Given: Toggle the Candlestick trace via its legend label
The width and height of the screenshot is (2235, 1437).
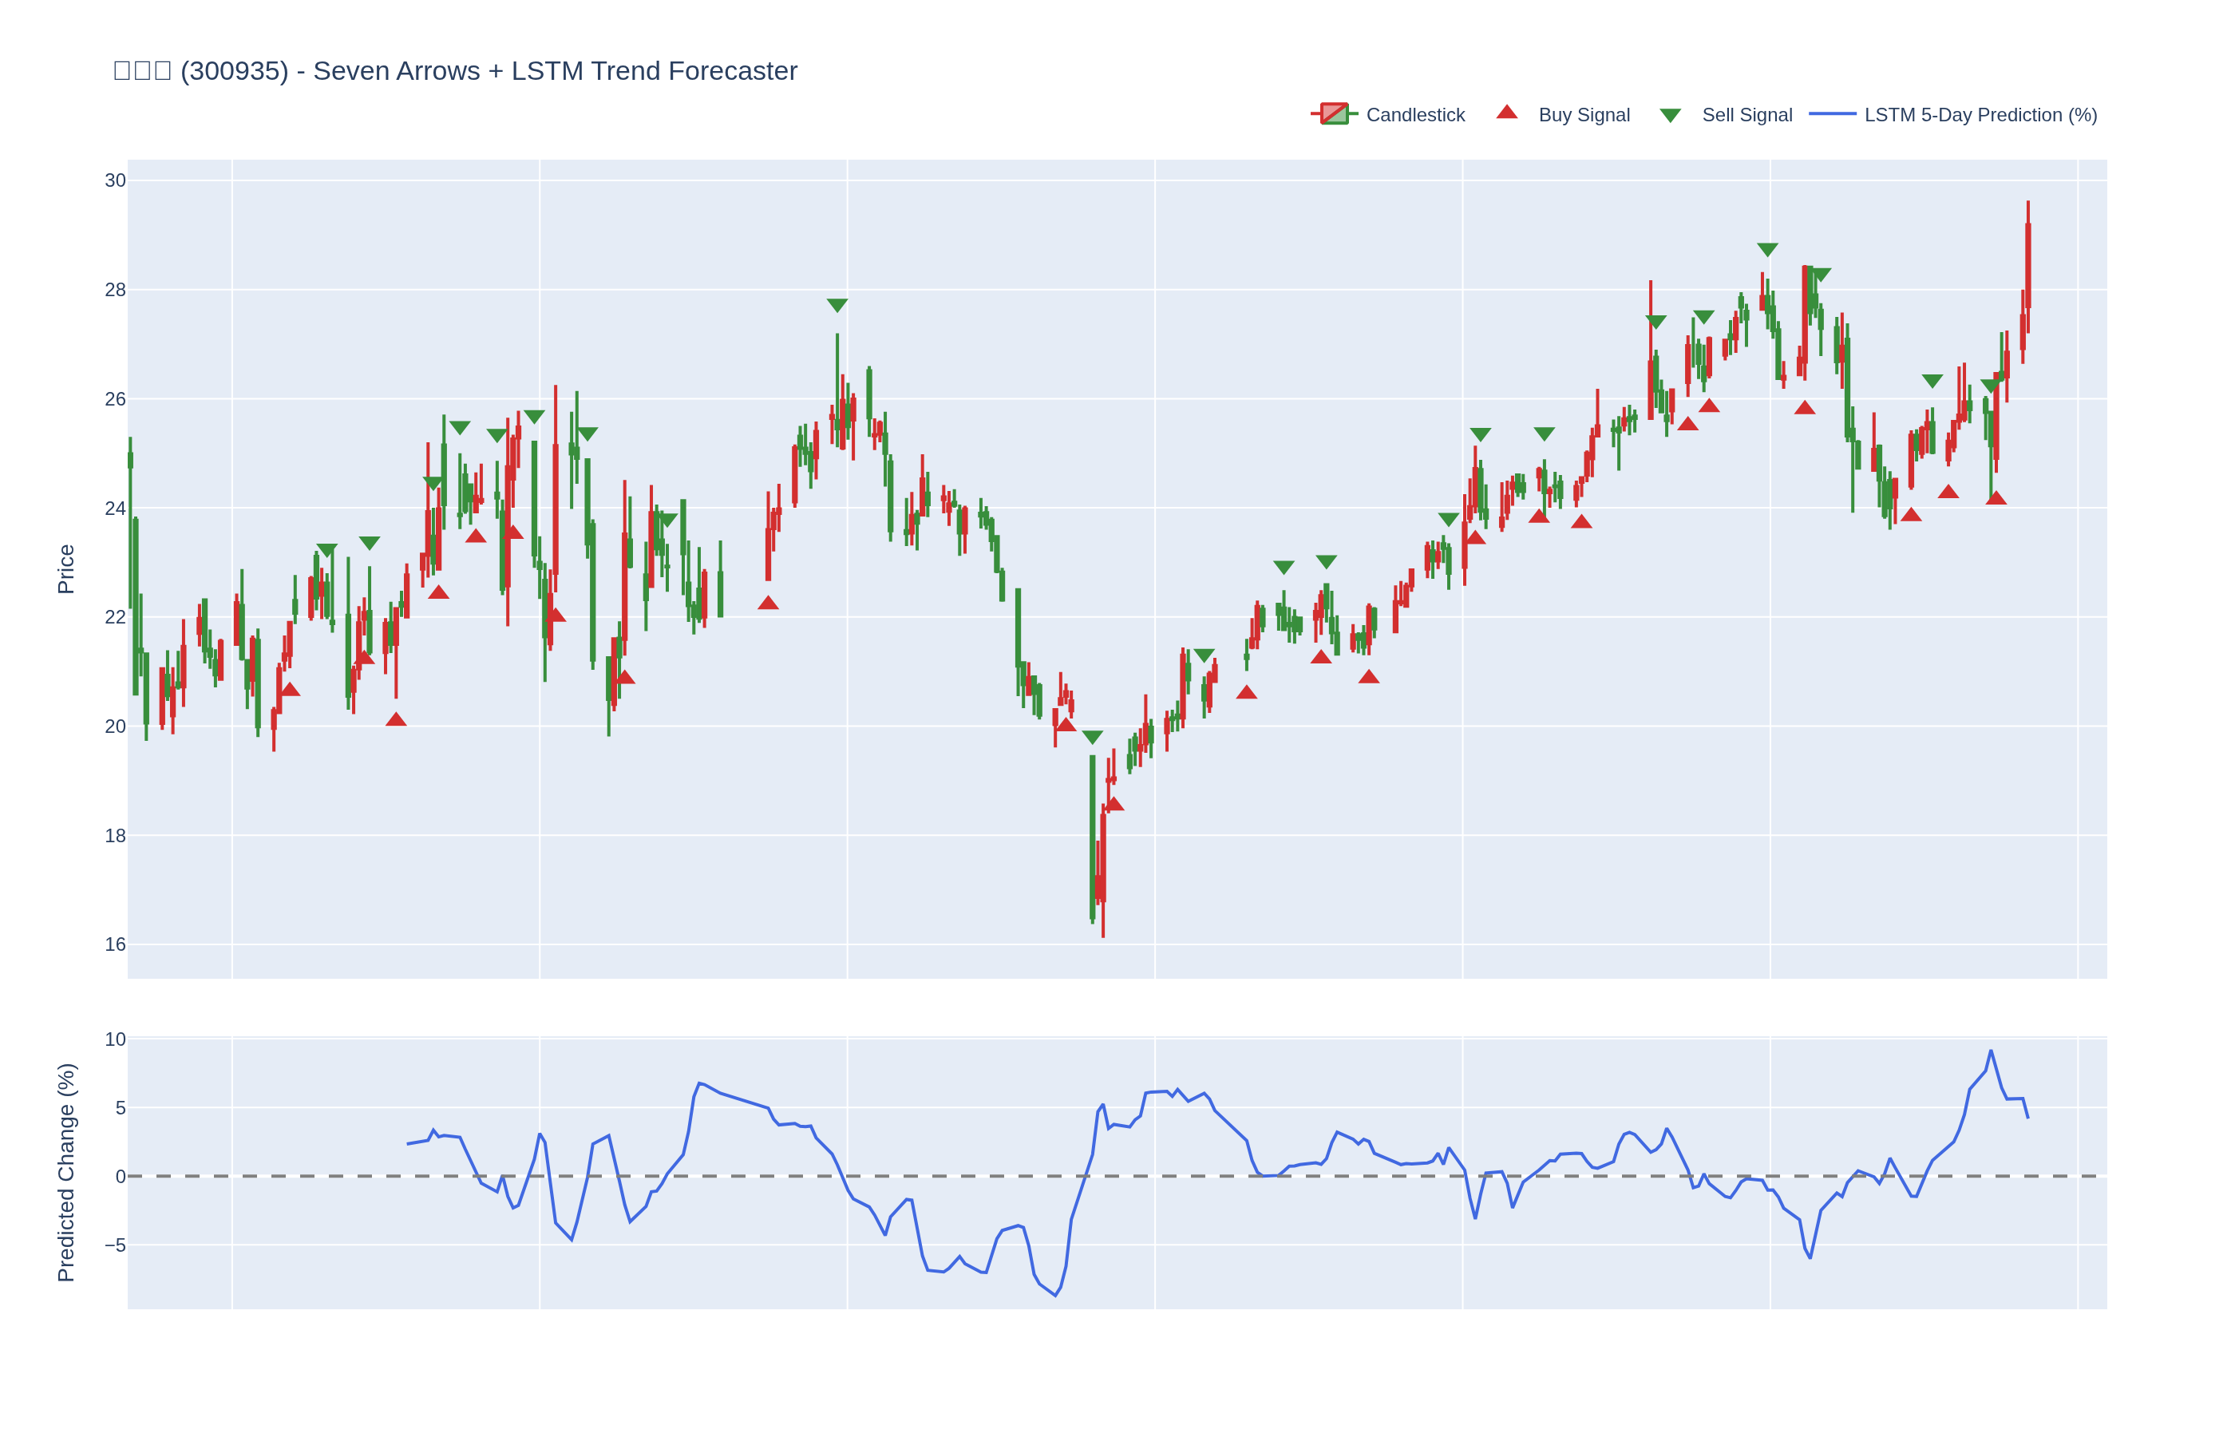Looking at the screenshot, I should (x=1415, y=115).
